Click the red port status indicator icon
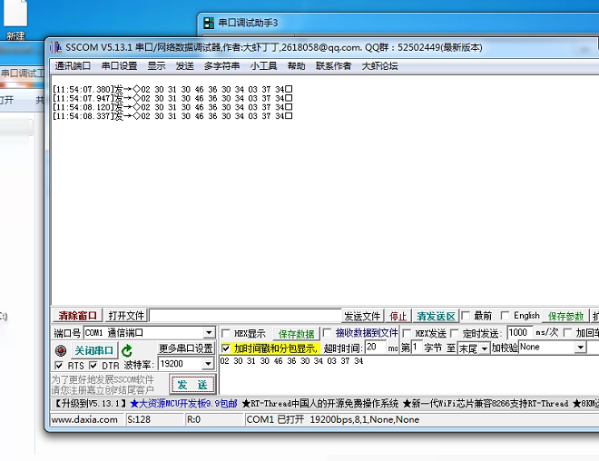This screenshot has width=599, height=461. (61, 350)
